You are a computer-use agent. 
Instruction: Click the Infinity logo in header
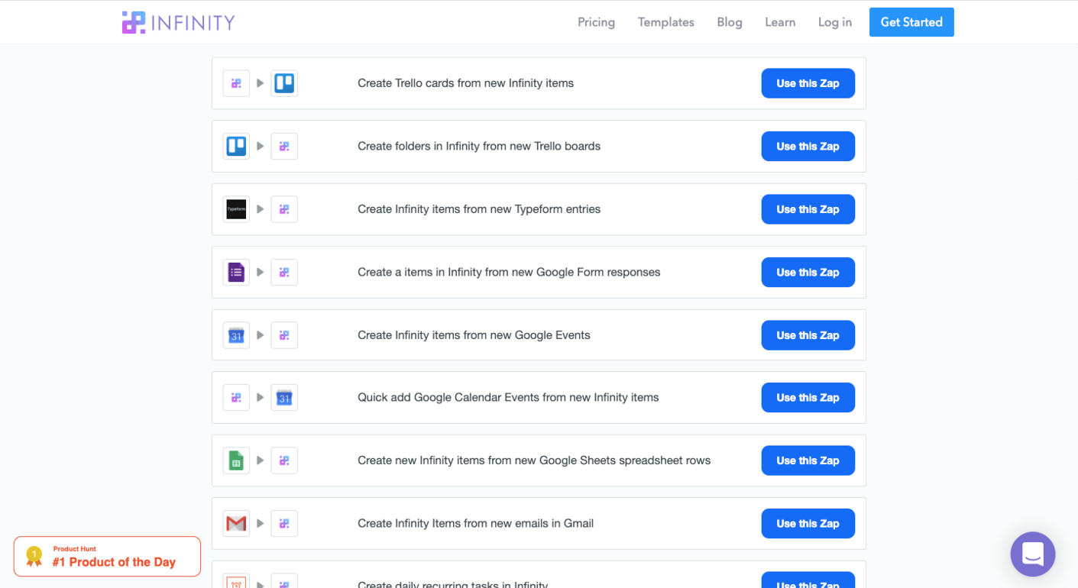(179, 22)
